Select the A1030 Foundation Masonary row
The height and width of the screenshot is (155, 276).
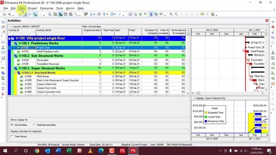coord(100,64)
